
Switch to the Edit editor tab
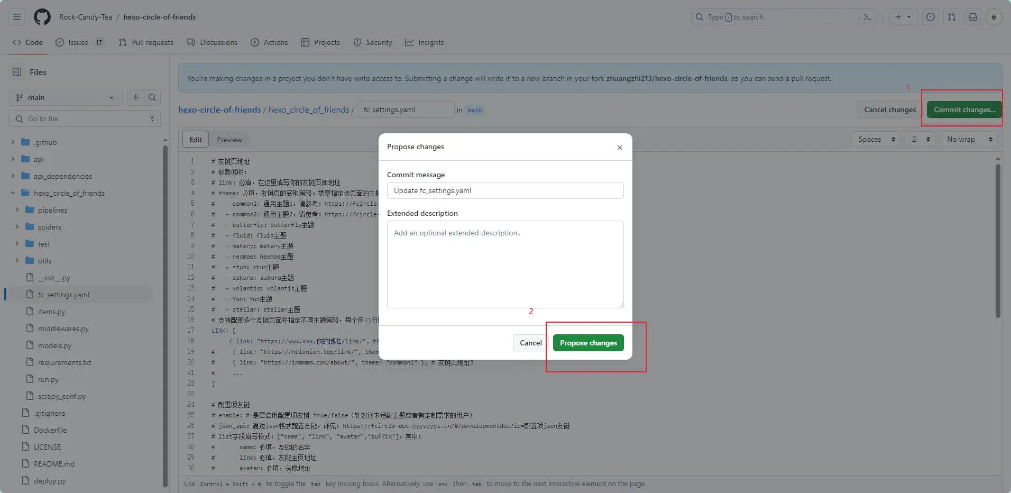pyautogui.click(x=196, y=140)
